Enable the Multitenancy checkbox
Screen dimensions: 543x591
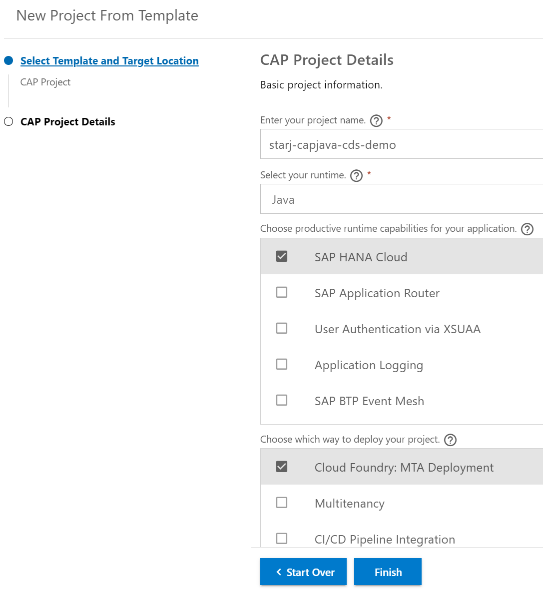tap(281, 503)
